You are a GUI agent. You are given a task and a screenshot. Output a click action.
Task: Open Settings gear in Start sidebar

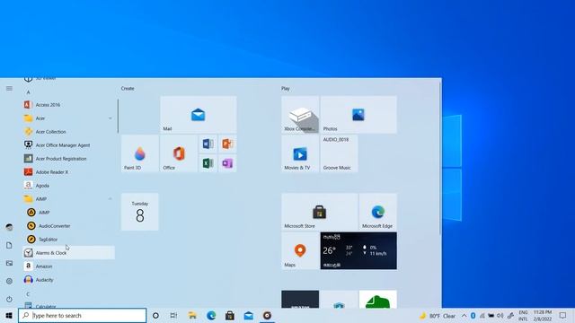tap(9, 281)
